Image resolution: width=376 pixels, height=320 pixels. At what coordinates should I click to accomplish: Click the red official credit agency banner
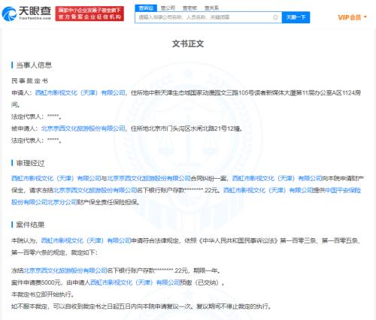[x=89, y=14]
